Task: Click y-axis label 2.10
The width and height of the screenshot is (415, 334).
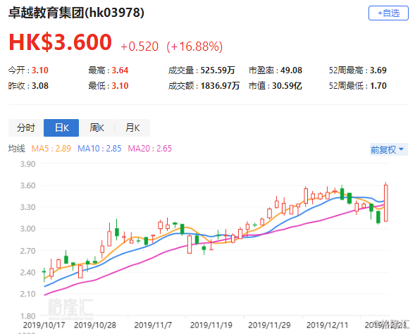Action: pyautogui.click(x=27, y=294)
